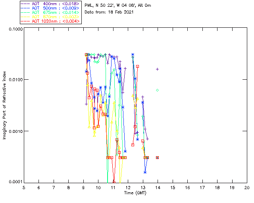Image resolution: width=254 pixels, height=203 pixels.
Task: Click the x-axis tick label 19
Action: coord(232,188)
